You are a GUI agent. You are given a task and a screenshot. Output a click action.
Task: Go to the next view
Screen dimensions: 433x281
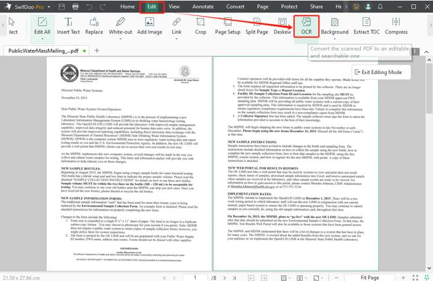pyautogui.click(x=264, y=278)
